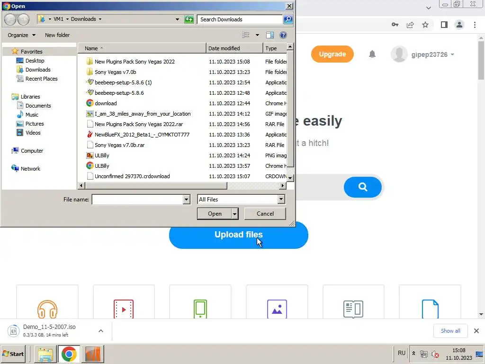Open notifications bell icon

[372, 54]
